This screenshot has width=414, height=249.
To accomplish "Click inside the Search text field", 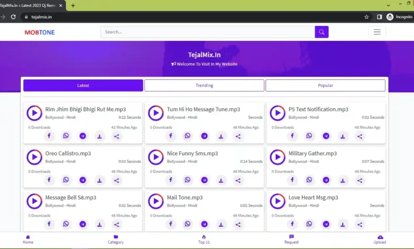I will coord(208,32).
